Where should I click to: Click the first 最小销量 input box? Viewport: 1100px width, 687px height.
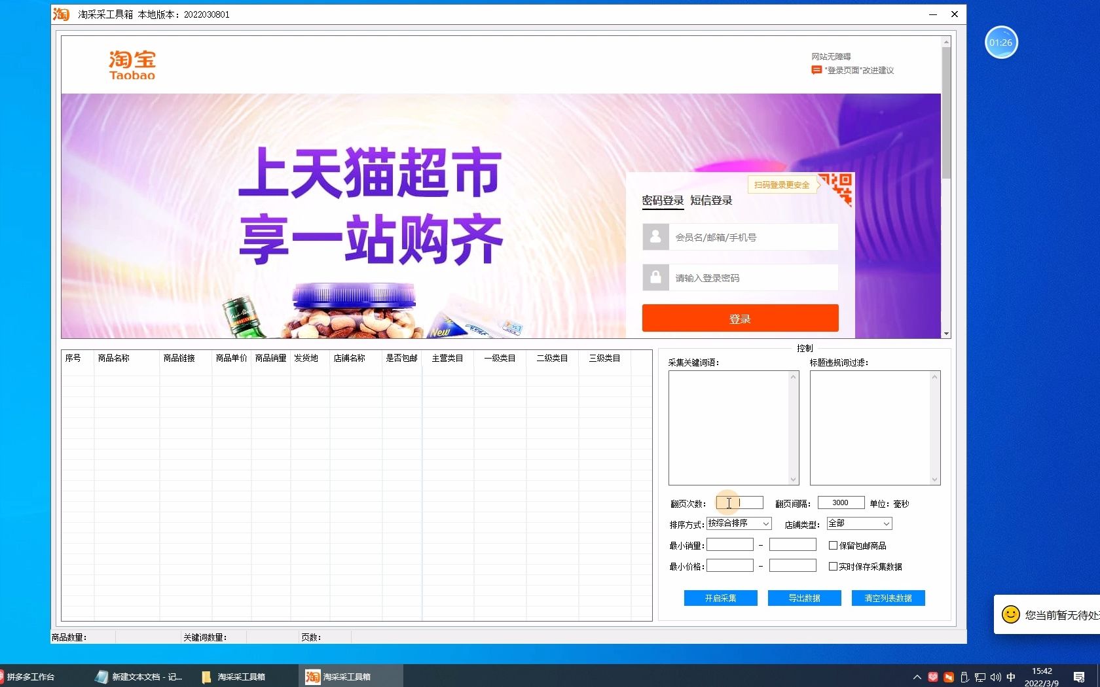click(730, 544)
